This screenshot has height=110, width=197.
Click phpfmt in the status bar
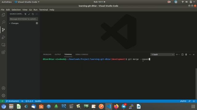183,101
